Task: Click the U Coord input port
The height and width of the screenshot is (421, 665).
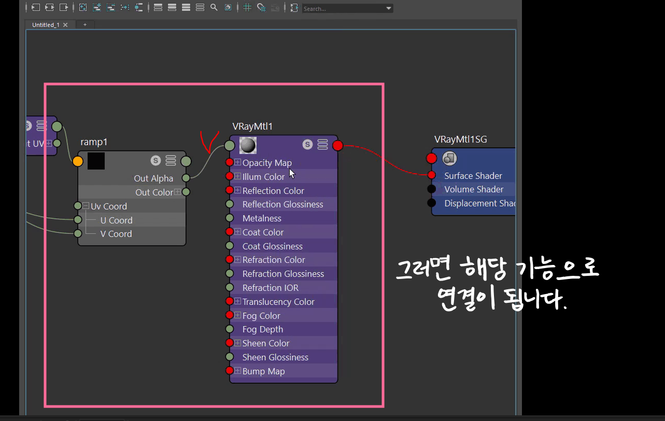Action: [x=78, y=220]
